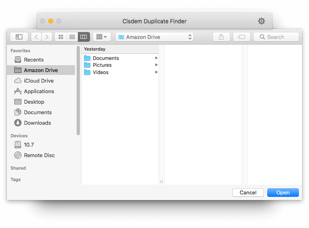Toggle the sidebar visibility button
Screen dimensions: 309x228
pos(19,37)
